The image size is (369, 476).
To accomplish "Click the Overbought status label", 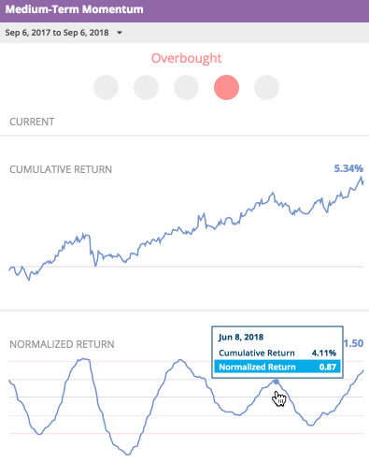I will pyautogui.click(x=186, y=58).
